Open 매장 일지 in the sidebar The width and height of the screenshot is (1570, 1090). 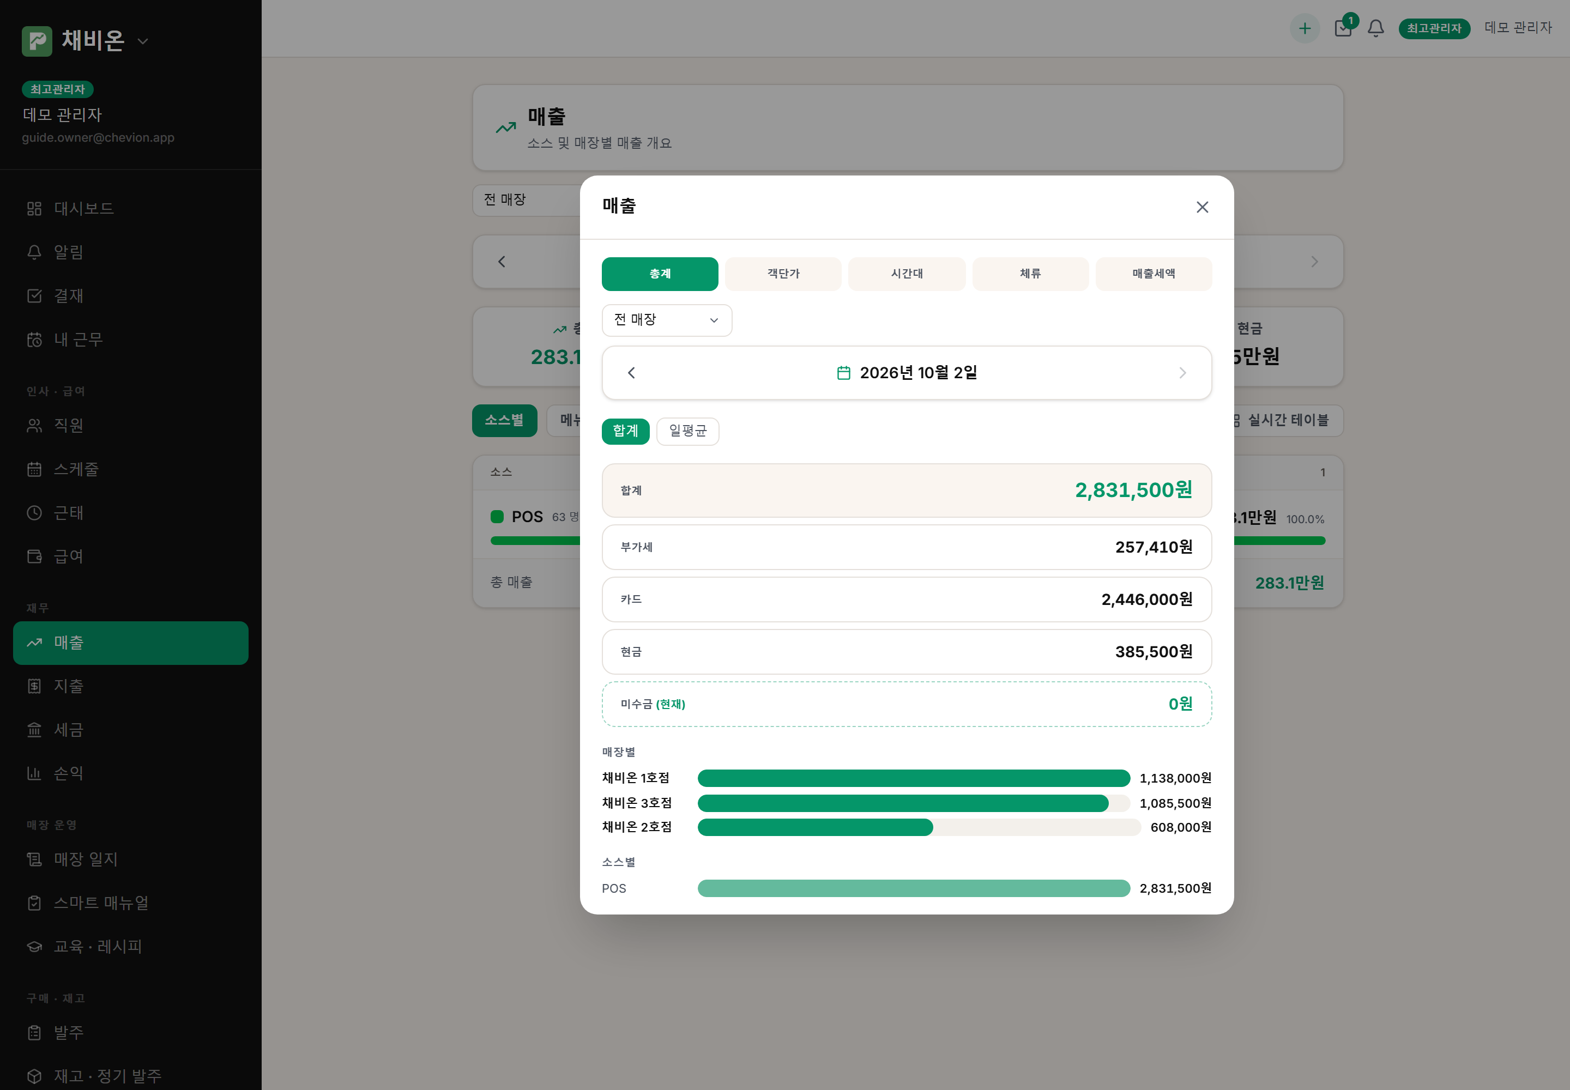(x=130, y=860)
